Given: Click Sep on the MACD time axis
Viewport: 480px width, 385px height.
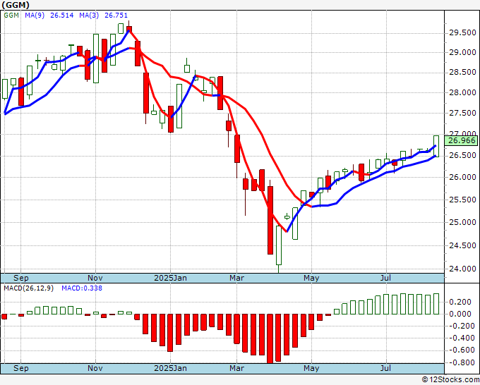Looking at the screenshot, I should (20, 368).
